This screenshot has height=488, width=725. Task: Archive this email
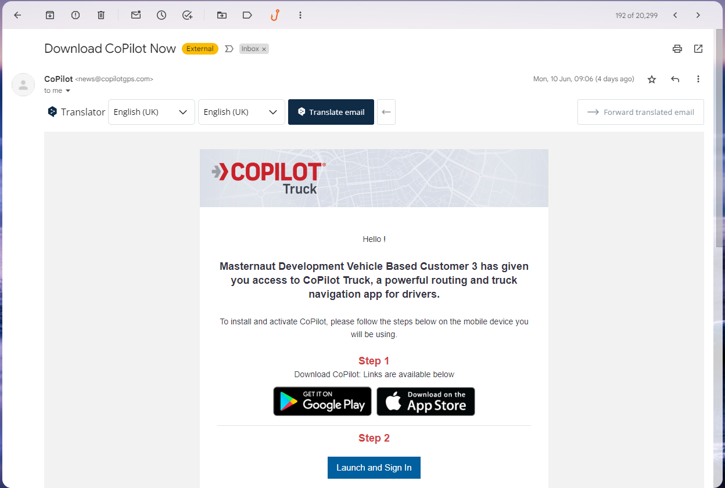click(x=50, y=15)
